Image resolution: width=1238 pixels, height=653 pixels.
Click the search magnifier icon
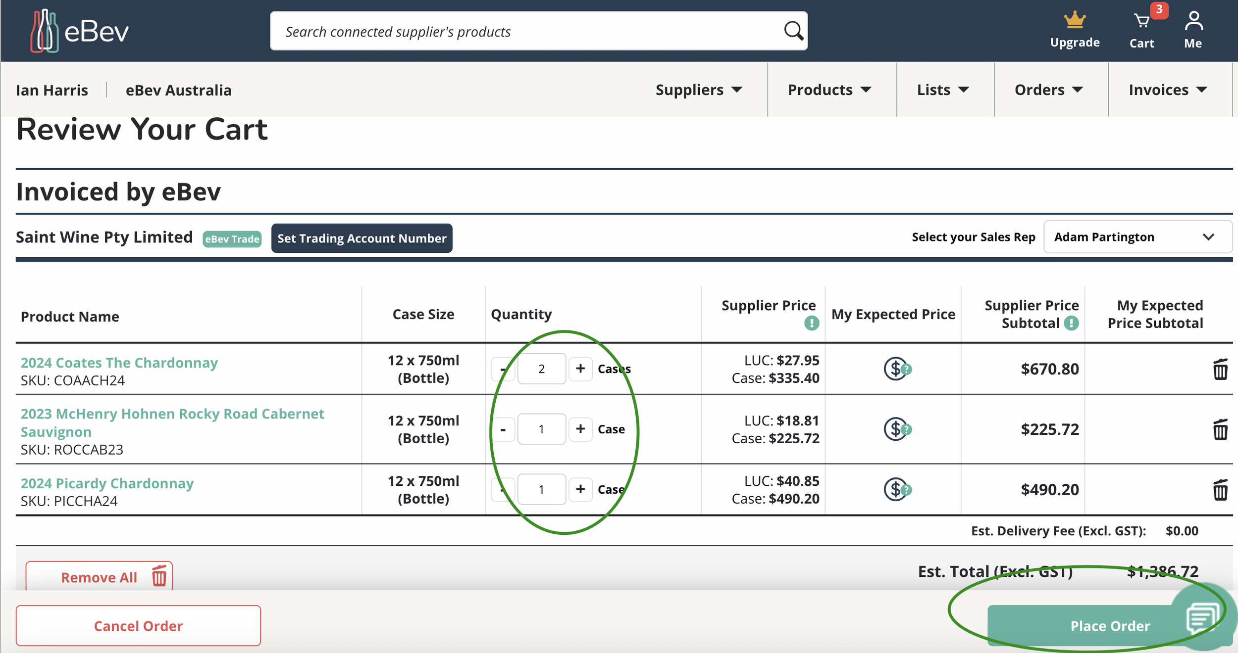793,31
